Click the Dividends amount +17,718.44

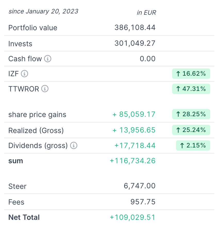[135, 146]
